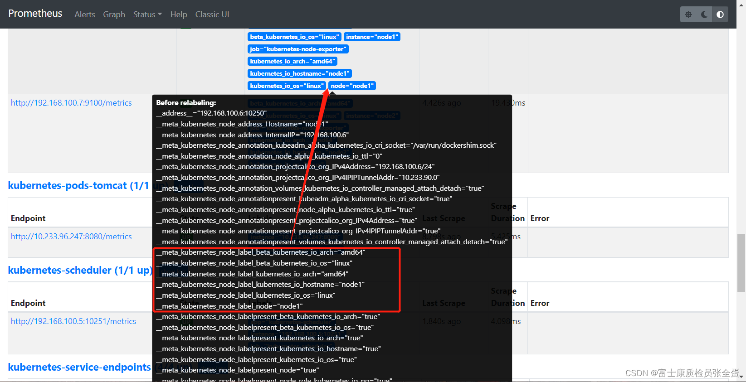Click Endpoint column header in scheduler table

coord(28,303)
